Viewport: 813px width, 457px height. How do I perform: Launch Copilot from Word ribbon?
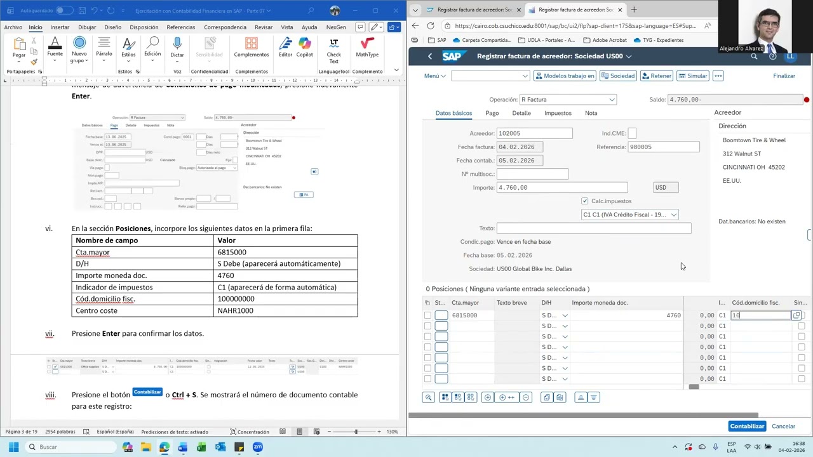pyautogui.click(x=305, y=48)
